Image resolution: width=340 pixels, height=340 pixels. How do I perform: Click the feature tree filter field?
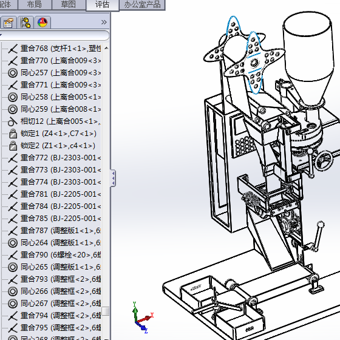coord(54,35)
